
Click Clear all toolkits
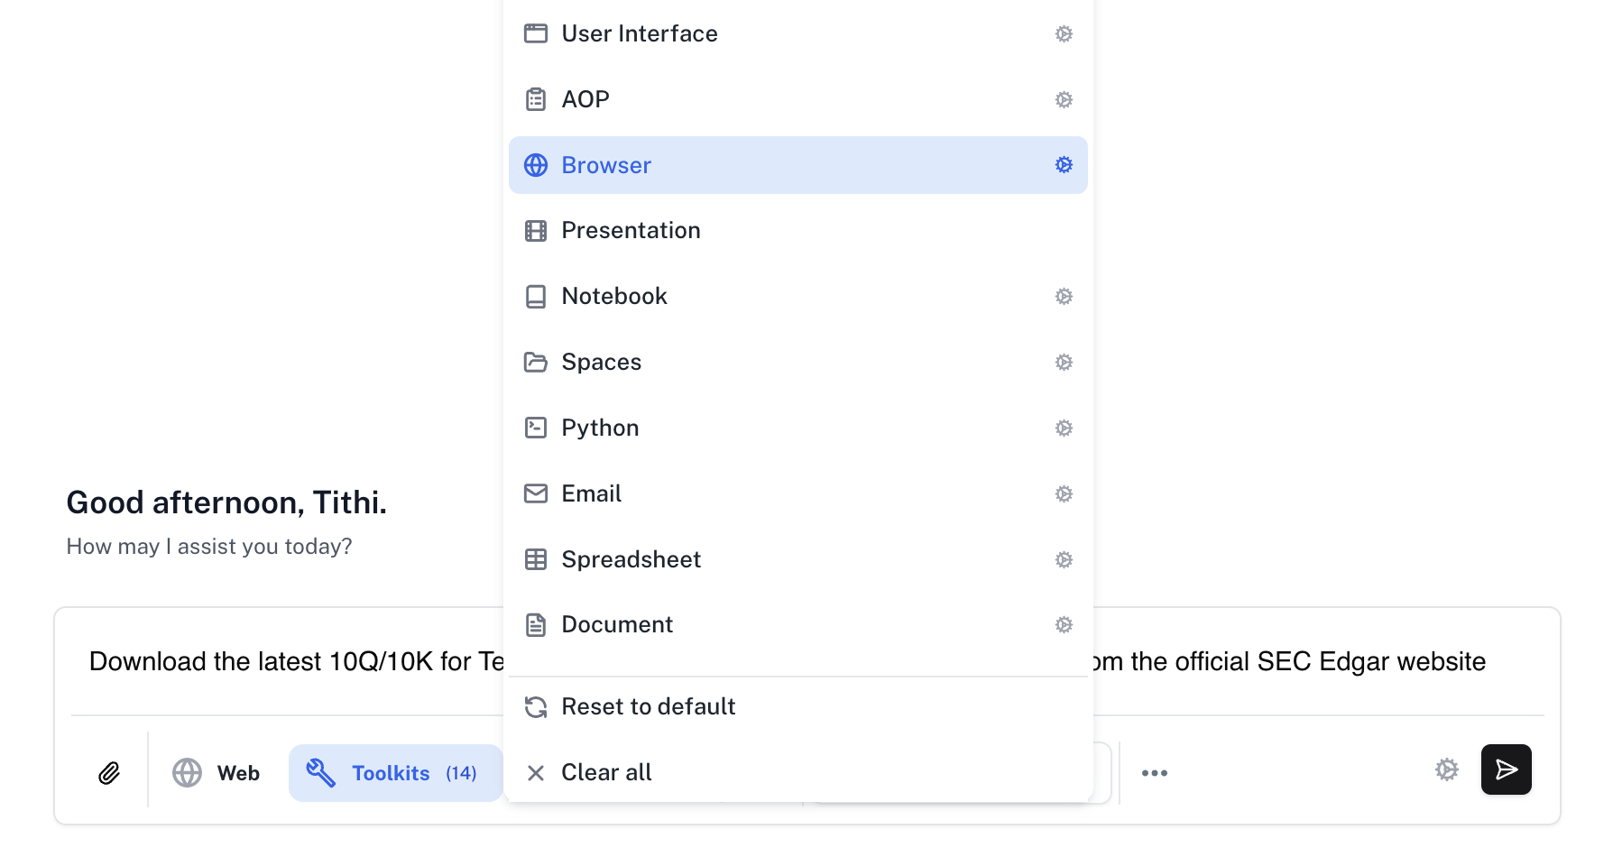tap(606, 773)
